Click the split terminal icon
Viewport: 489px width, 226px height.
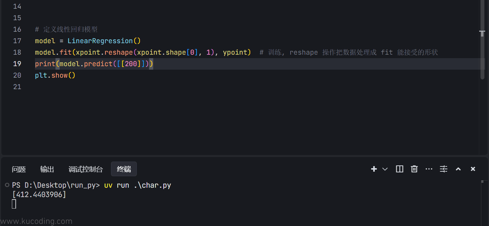coord(400,169)
